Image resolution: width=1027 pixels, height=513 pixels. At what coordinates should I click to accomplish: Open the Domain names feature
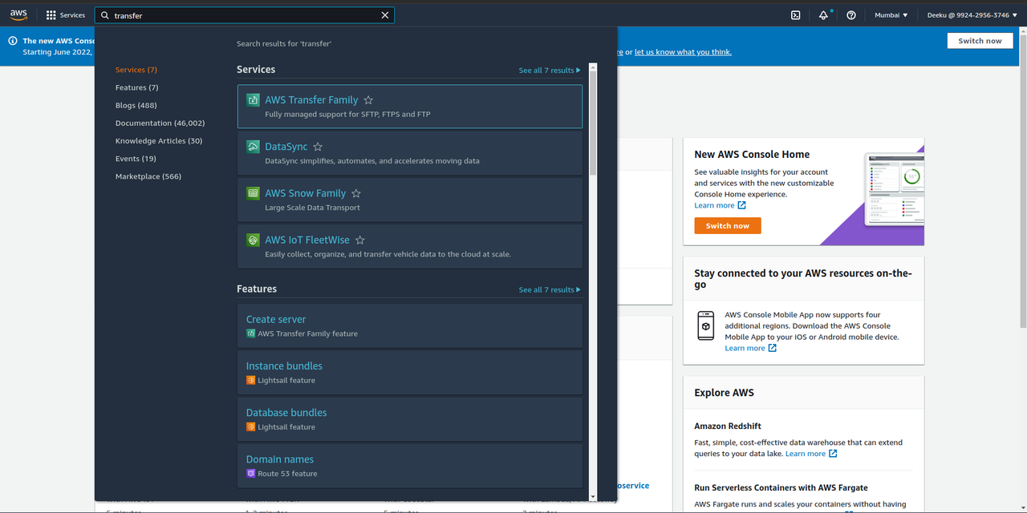(410, 466)
